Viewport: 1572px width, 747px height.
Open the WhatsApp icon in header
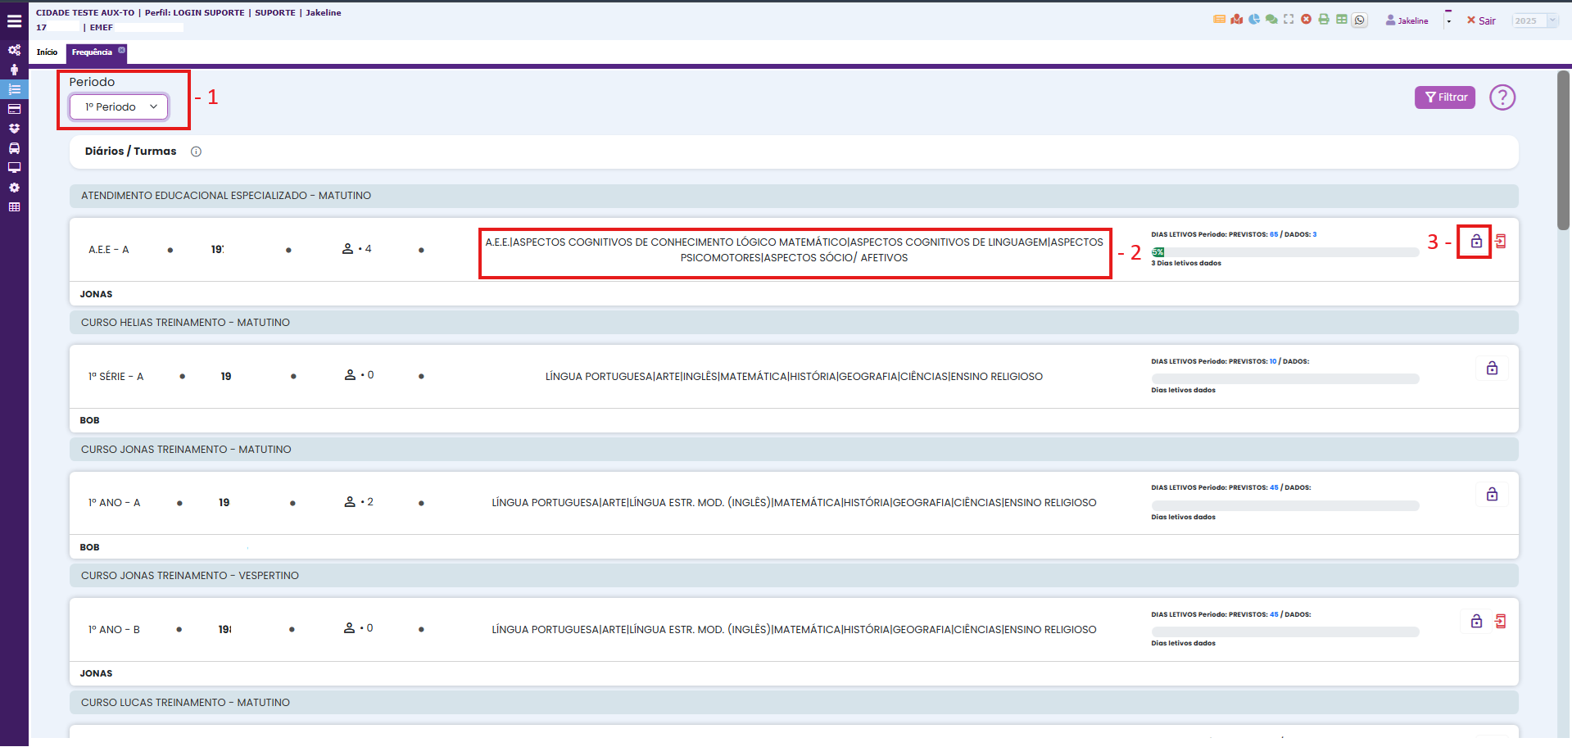[1360, 20]
